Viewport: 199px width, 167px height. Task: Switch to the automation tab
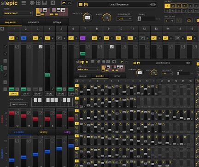point(34,22)
